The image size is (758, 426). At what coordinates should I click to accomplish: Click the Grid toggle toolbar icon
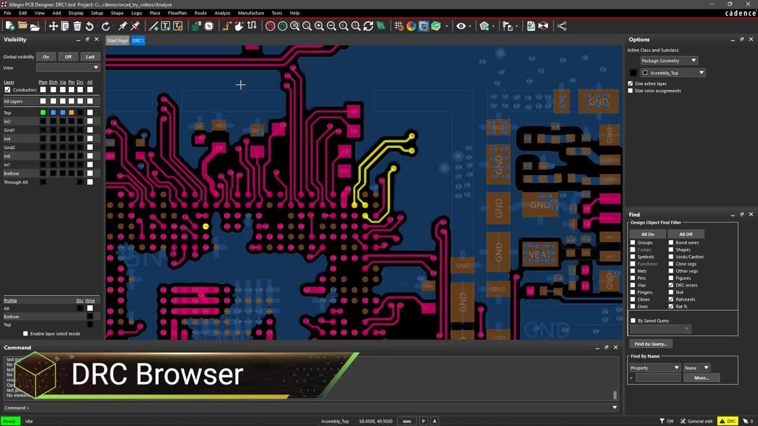[x=399, y=26]
